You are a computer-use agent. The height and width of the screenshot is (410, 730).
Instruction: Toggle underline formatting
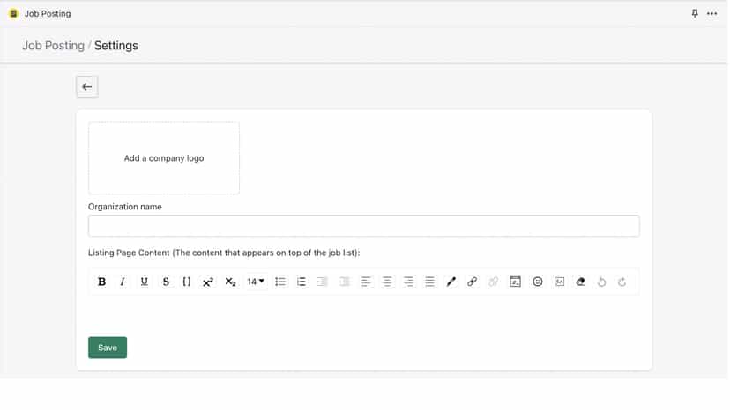(x=145, y=282)
